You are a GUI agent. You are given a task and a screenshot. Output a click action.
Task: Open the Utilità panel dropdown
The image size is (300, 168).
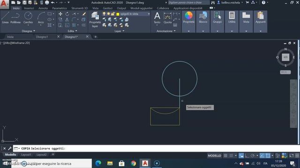[232, 31]
